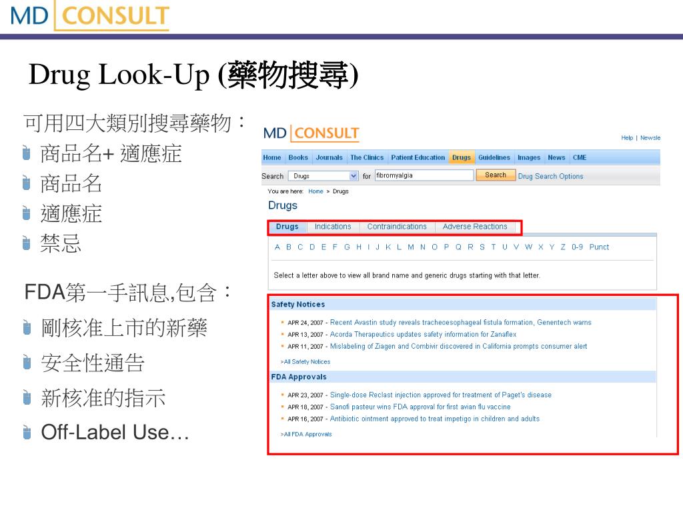Browse drugs starting with letter F
Screen dimensions: 683x512
tap(335, 247)
